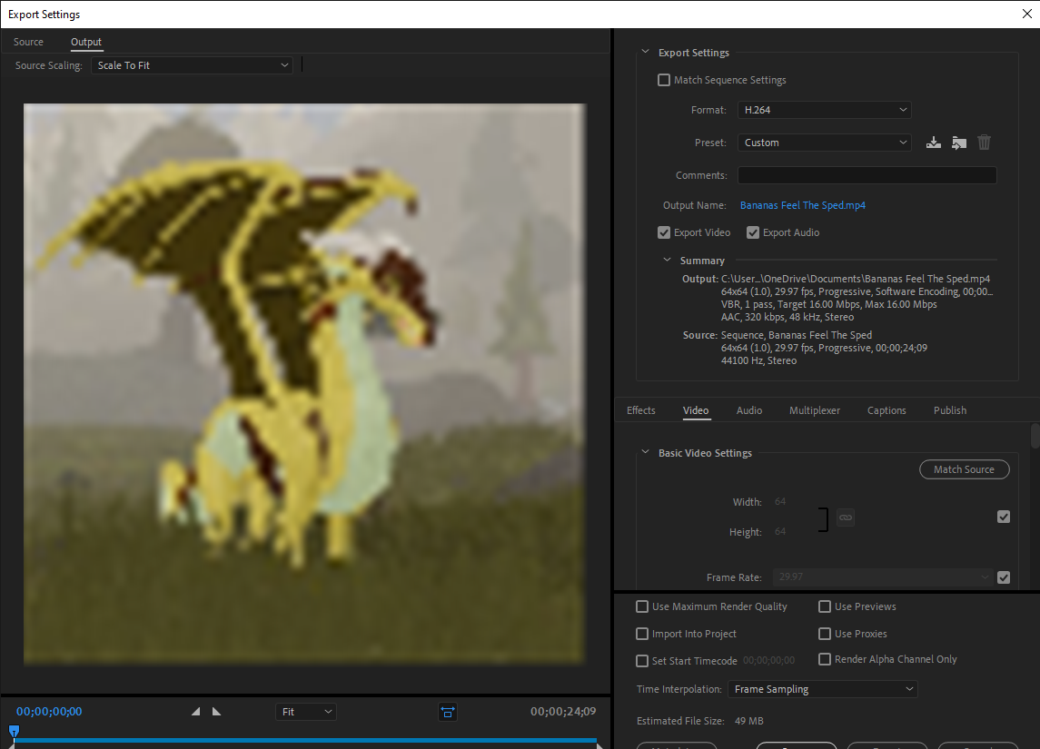Click the Import Preset folder icon
This screenshot has width=1040, height=749.
click(958, 143)
